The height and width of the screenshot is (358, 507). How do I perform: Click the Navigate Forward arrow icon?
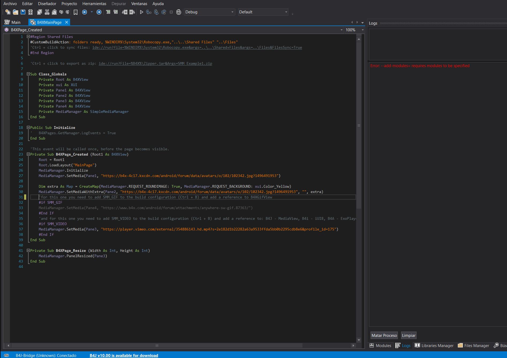(x=99, y=12)
